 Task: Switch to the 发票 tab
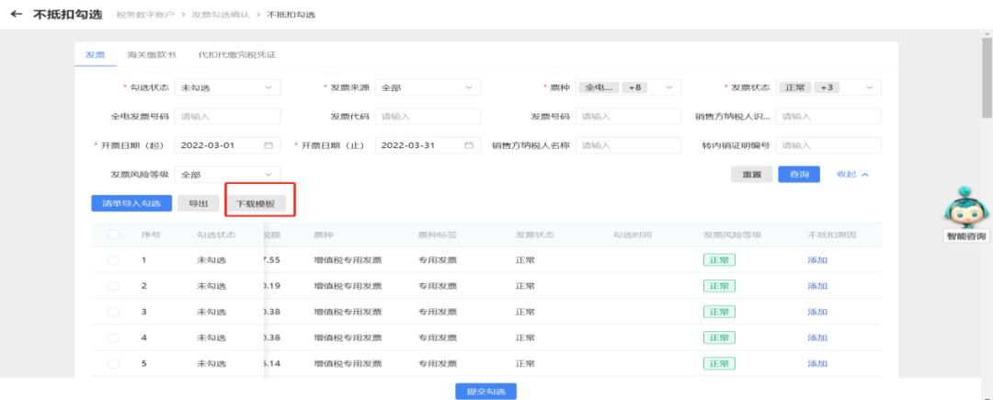(95, 54)
